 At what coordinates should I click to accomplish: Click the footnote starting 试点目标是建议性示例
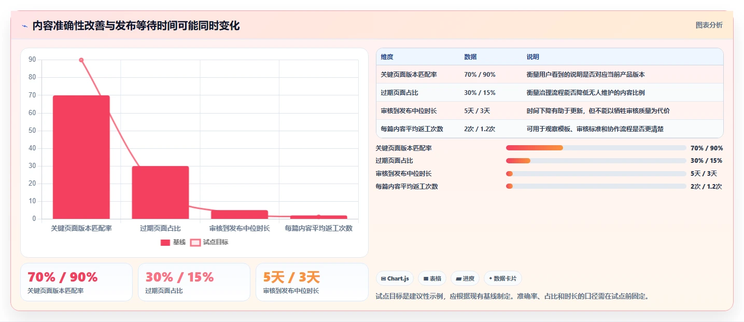(x=512, y=297)
